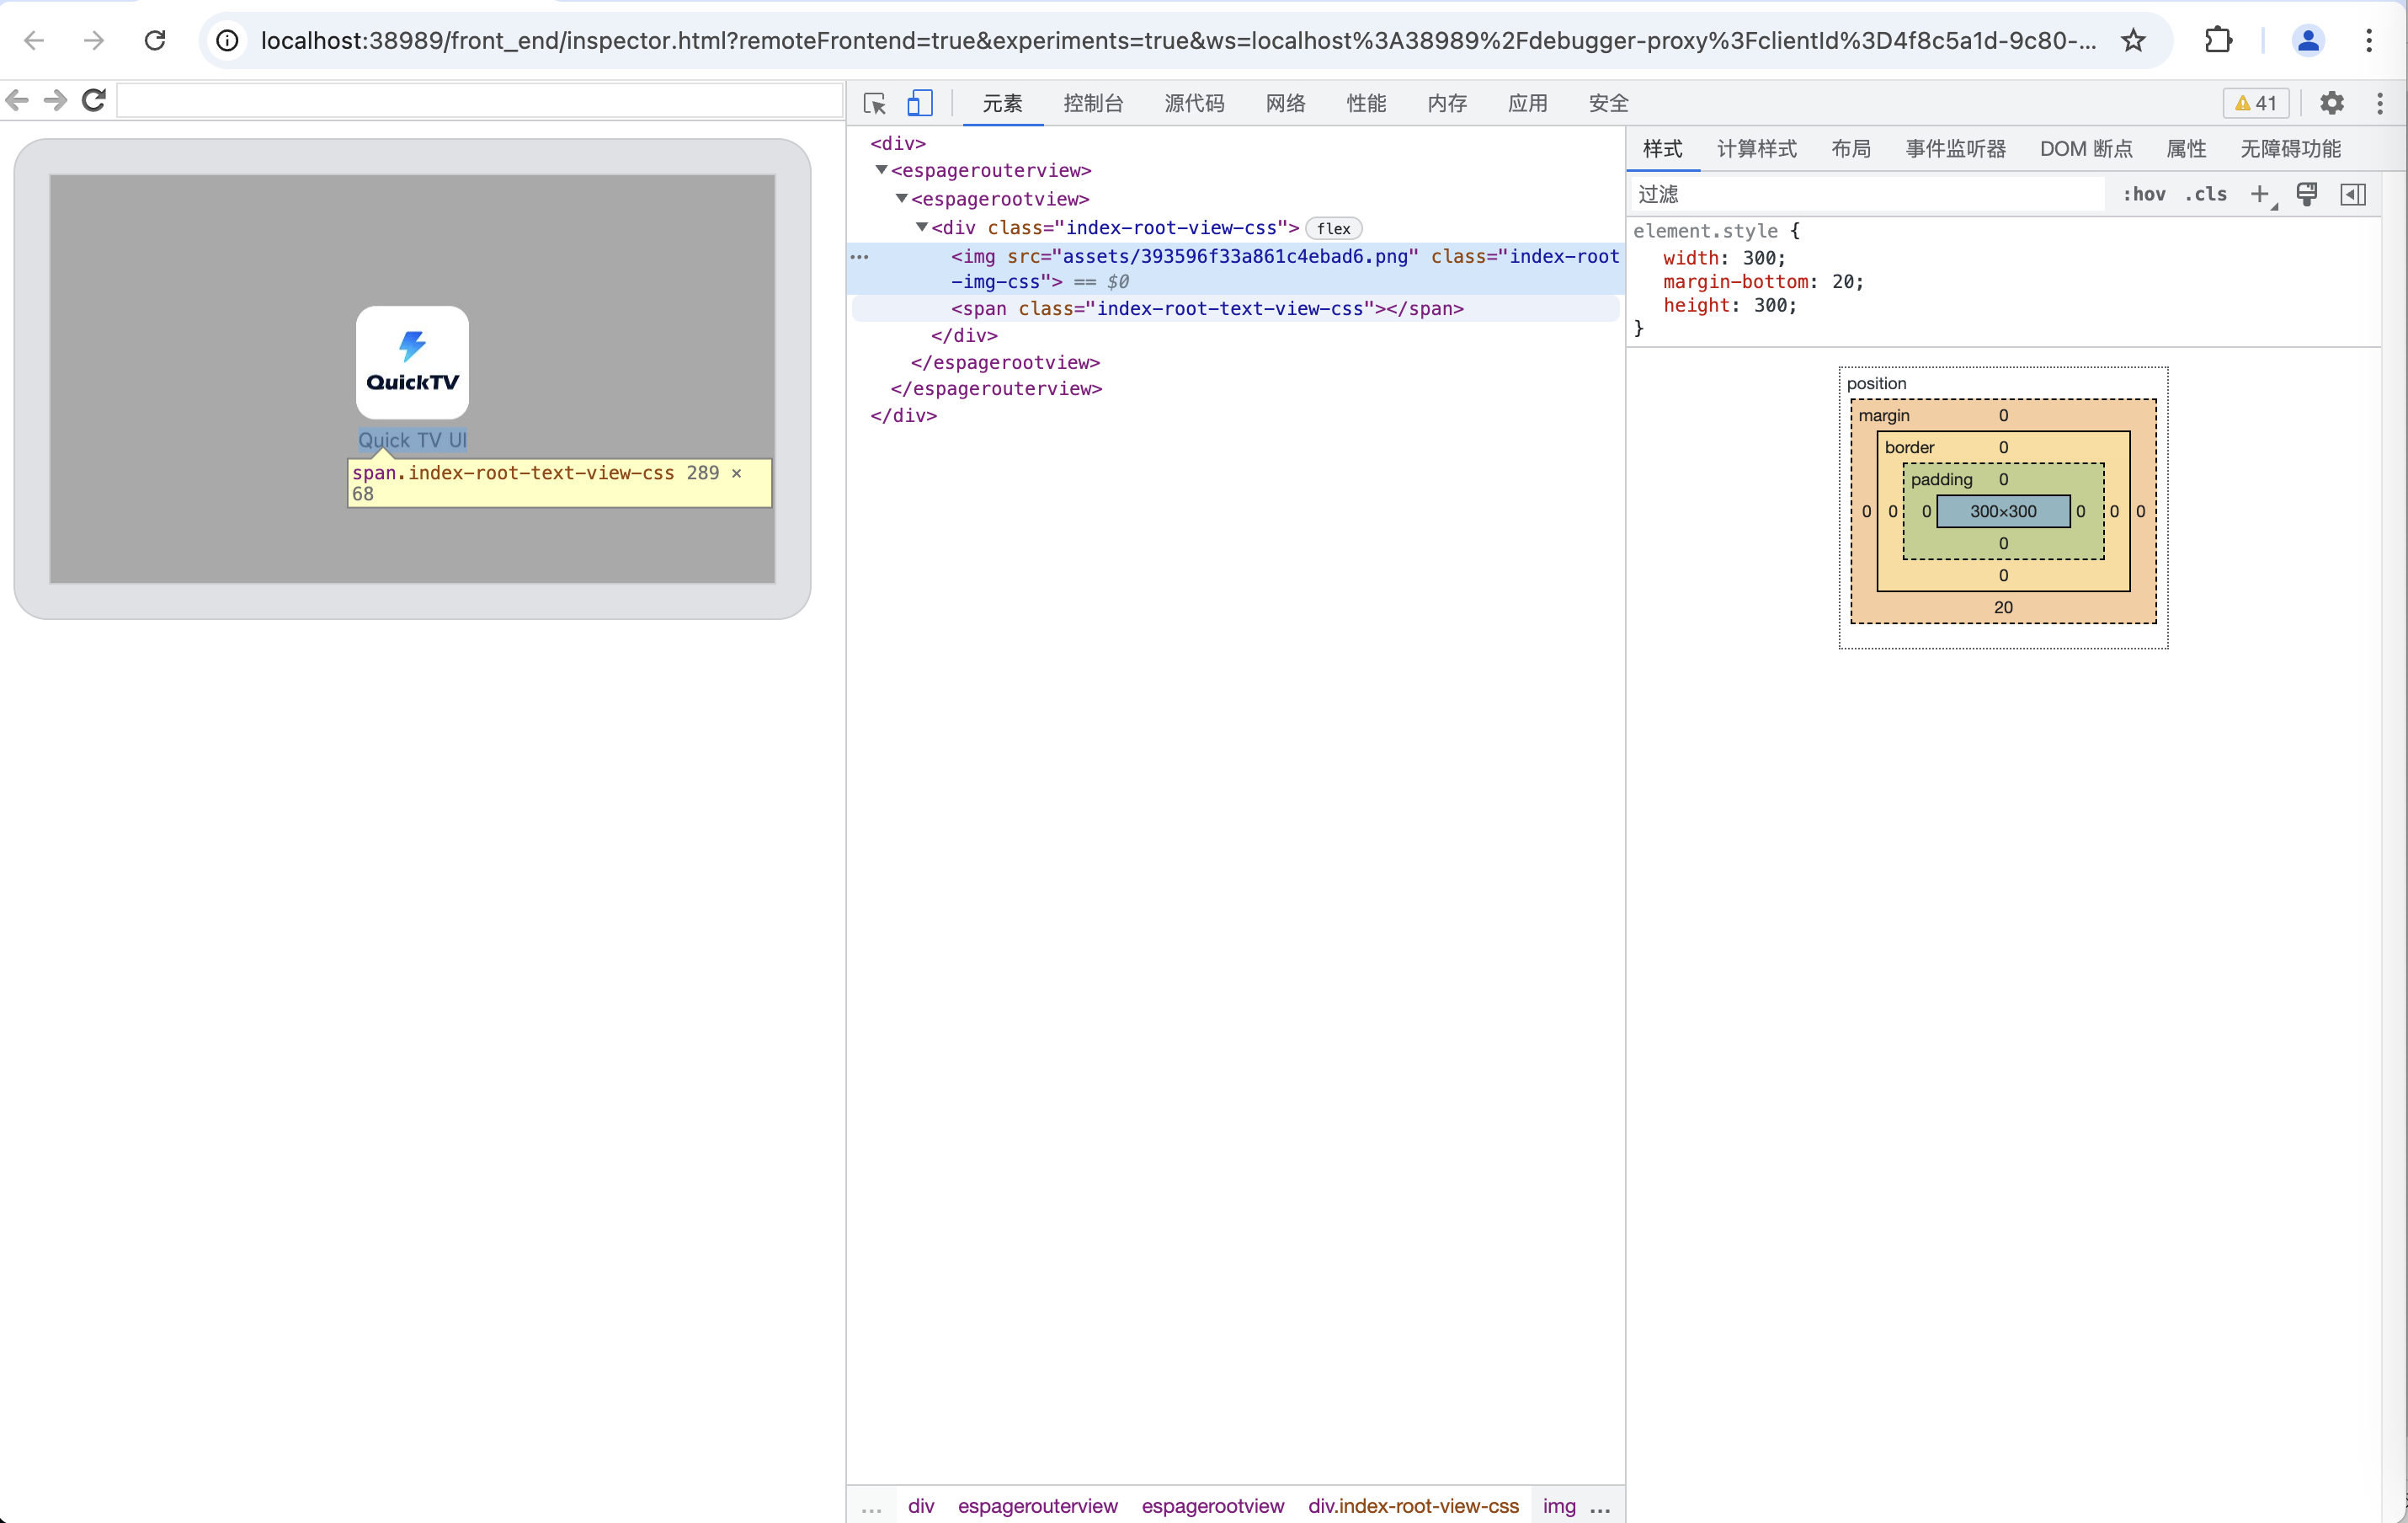Open the 属性 pane tab

[2186, 149]
